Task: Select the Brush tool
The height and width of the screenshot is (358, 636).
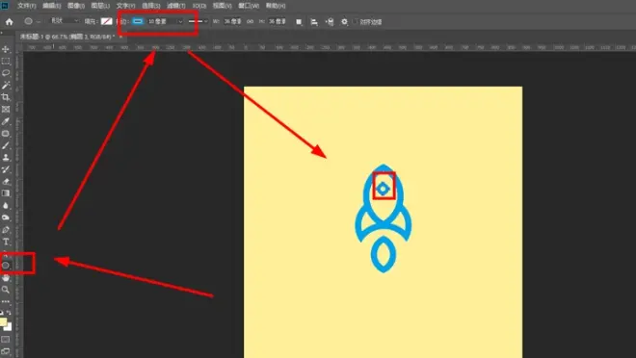Action: [x=6, y=145]
